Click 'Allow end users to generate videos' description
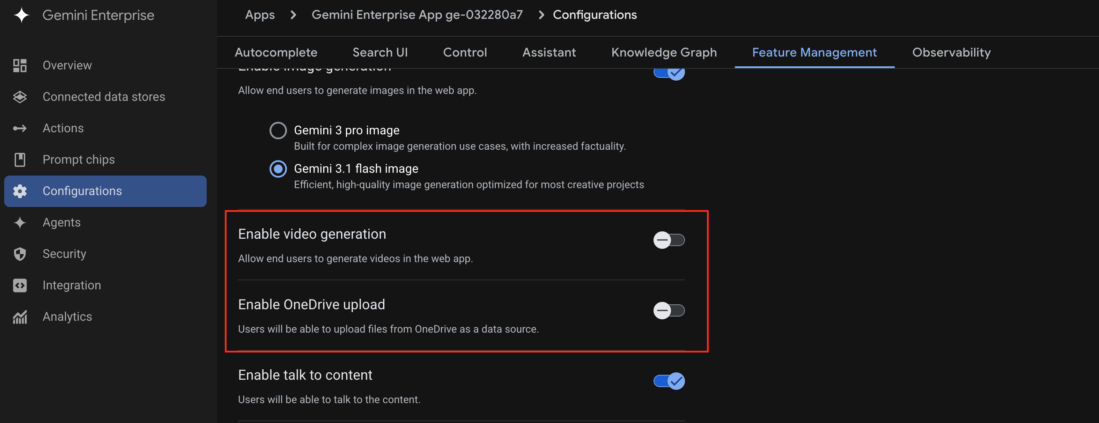 pos(355,259)
